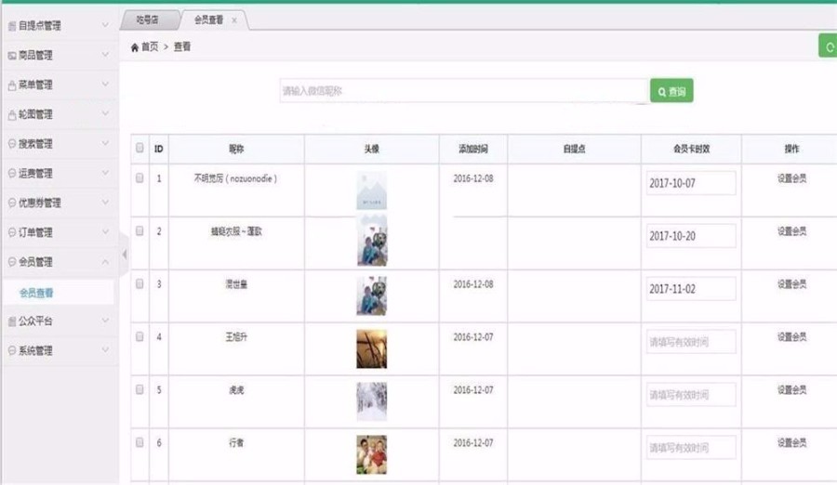Screen dimensions: 837x485
Task: Click the green 查询 search button
Action: (671, 91)
